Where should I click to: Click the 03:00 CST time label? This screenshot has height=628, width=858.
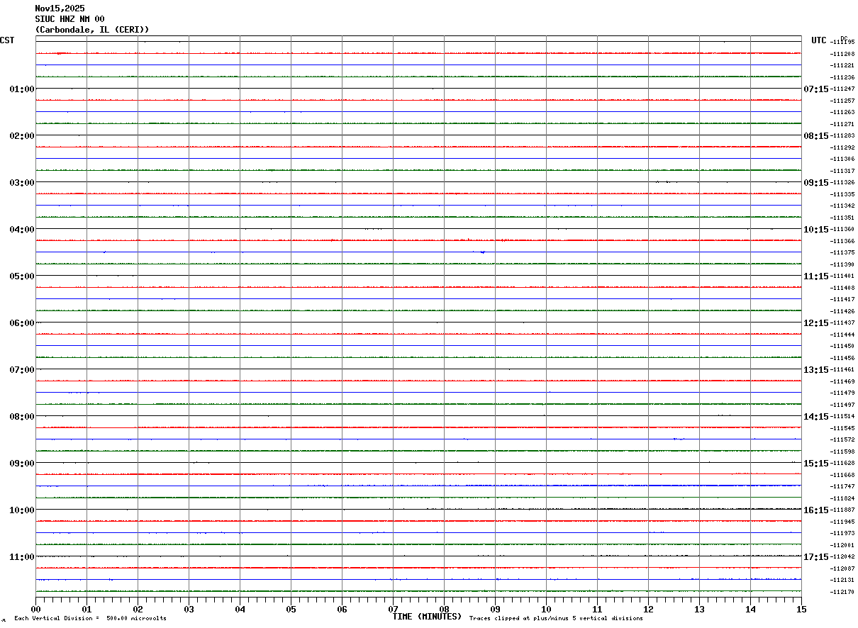pos(22,183)
